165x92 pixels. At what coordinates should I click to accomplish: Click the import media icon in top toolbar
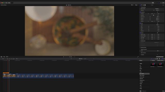point(6,3)
